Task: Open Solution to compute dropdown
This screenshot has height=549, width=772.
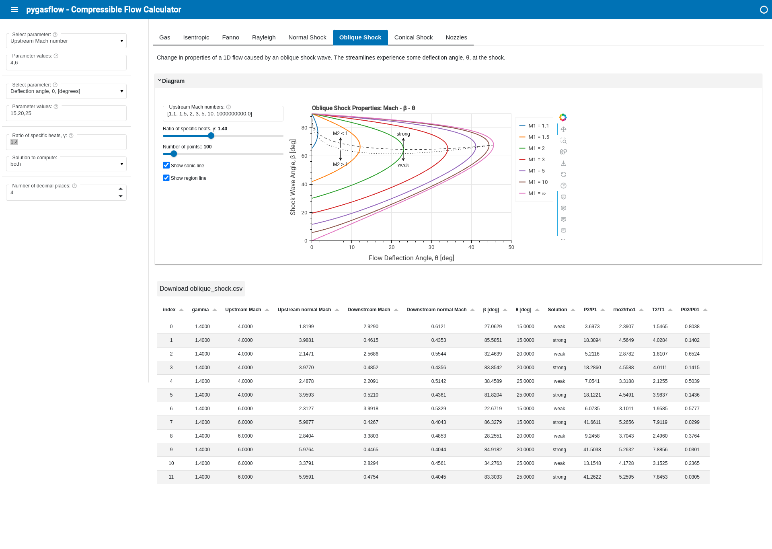Action: click(66, 164)
